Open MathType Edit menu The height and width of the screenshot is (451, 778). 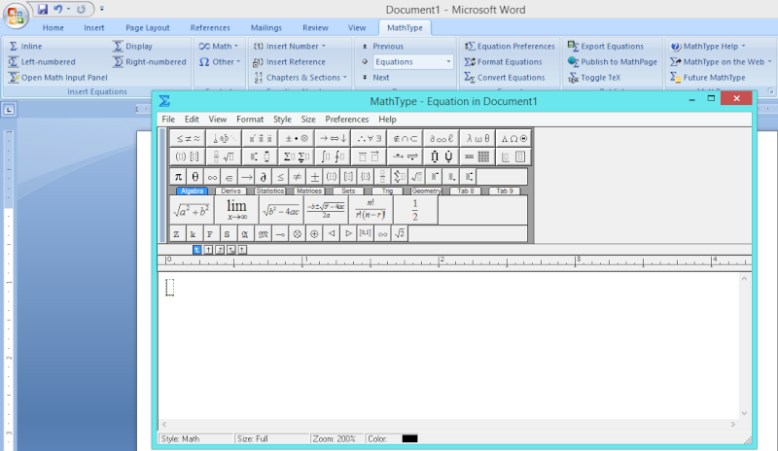tap(192, 120)
